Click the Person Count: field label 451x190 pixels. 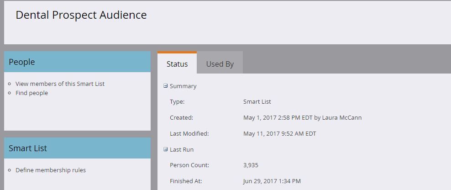(189, 165)
